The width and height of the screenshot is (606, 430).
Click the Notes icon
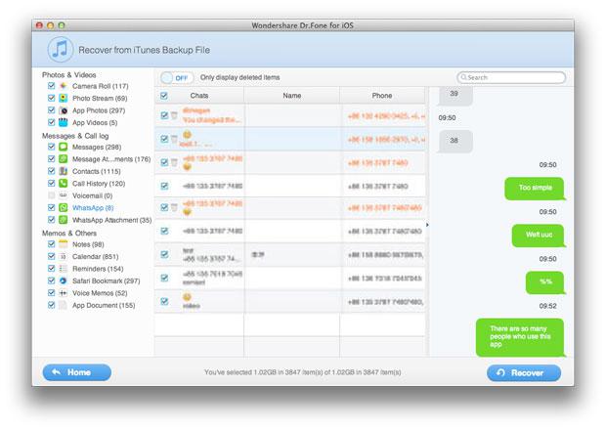click(63, 244)
